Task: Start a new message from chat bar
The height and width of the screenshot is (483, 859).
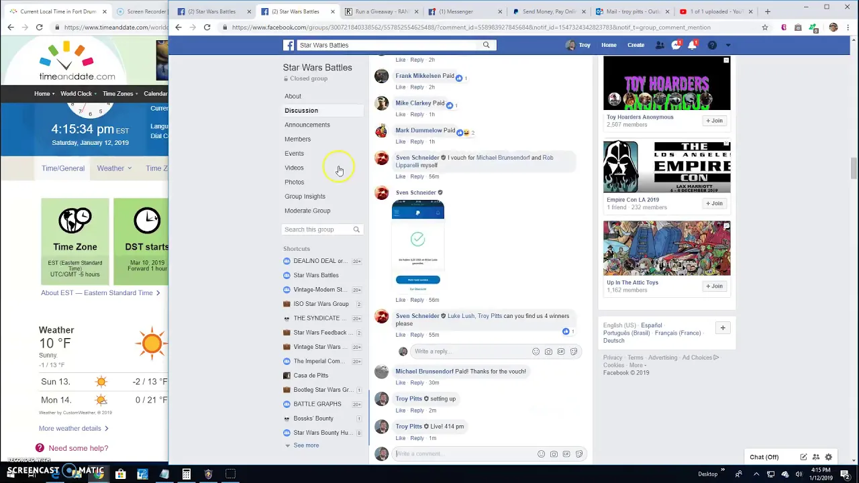Action: click(x=803, y=458)
